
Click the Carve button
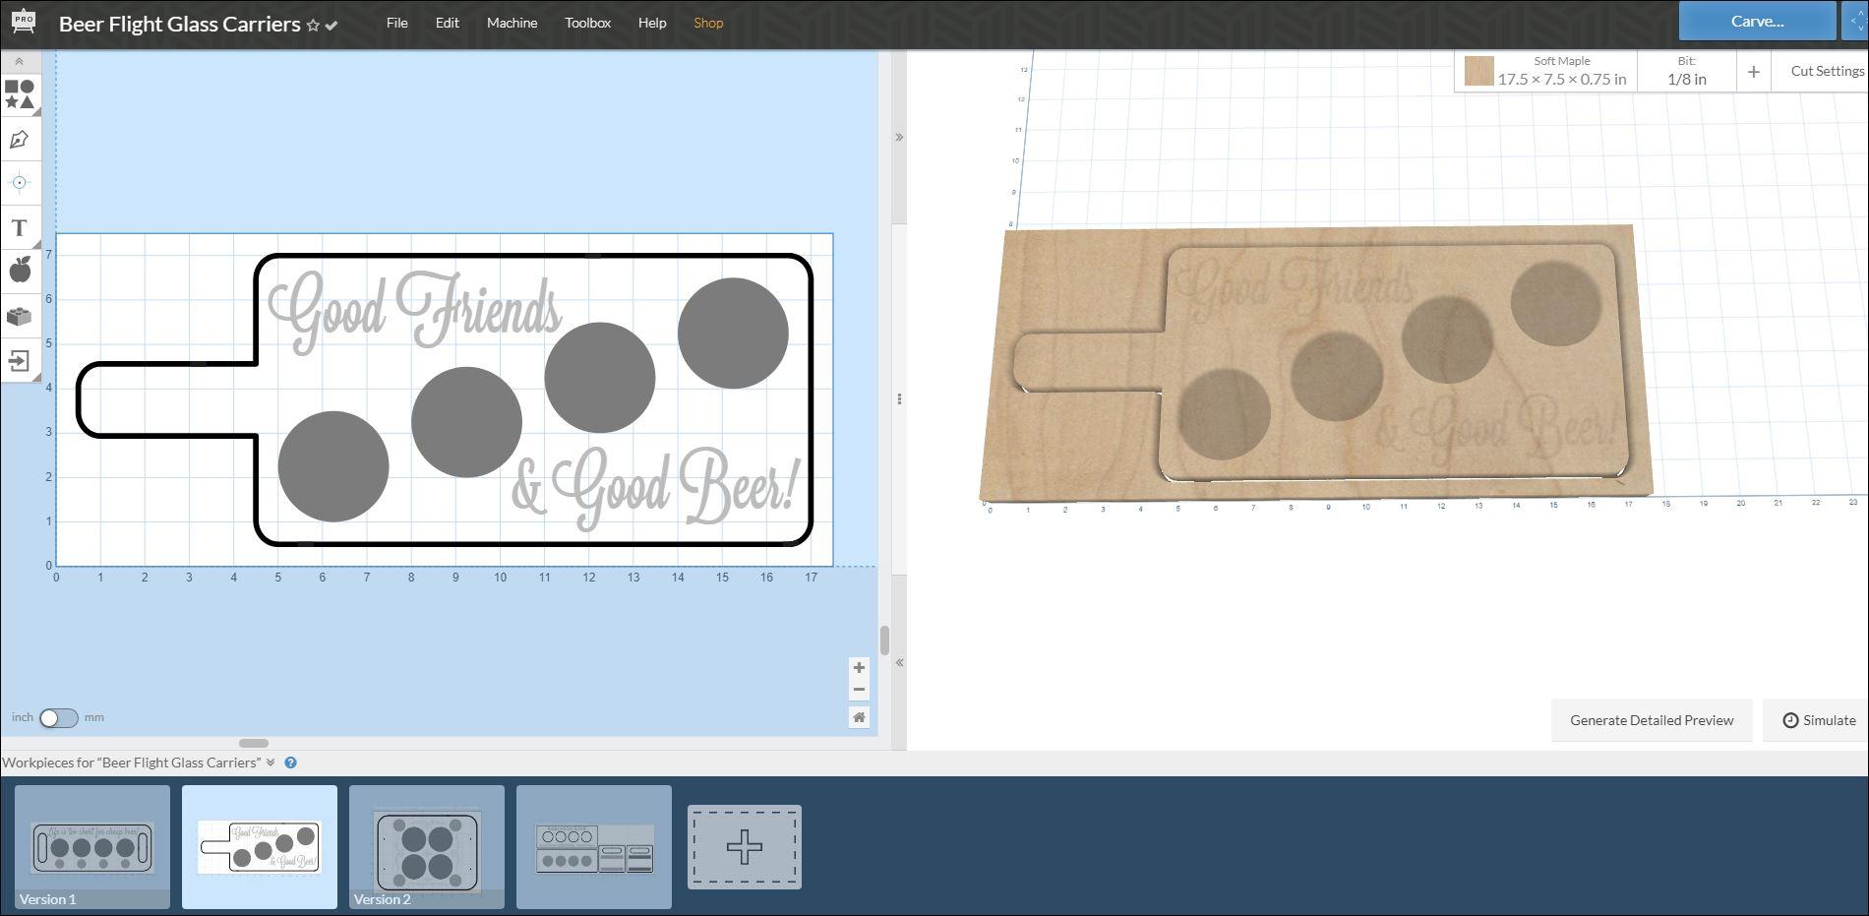(1757, 21)
